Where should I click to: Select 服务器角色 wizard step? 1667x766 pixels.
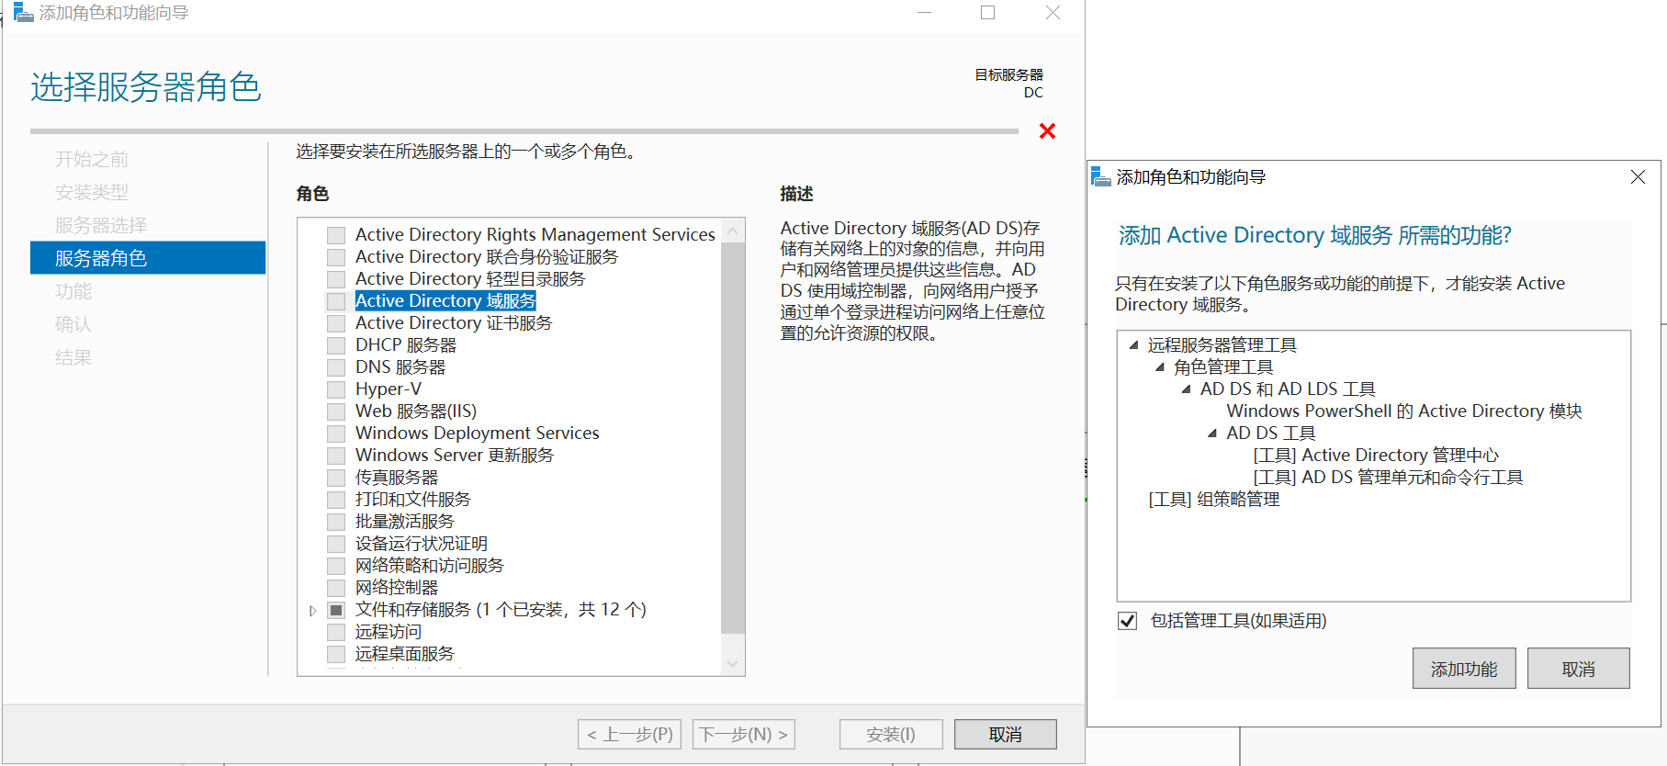148,258
